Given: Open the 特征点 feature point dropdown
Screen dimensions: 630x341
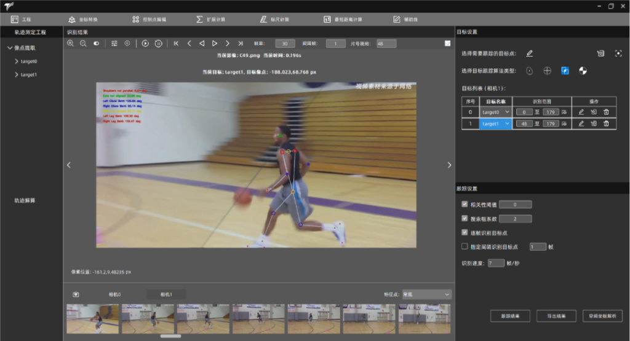Looking at the screenshot, I should [427, 294].
